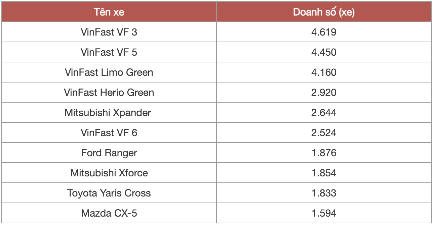
Task: Click the 1.833 sales figure
Action: pyautogui.click(x=324, y=193)
